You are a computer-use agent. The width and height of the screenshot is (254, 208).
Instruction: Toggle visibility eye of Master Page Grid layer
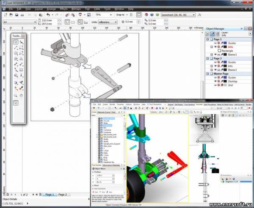(x=215, y=85)
